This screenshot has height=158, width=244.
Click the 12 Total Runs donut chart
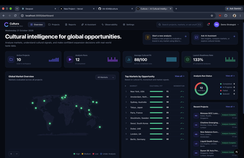click(201, 89)
